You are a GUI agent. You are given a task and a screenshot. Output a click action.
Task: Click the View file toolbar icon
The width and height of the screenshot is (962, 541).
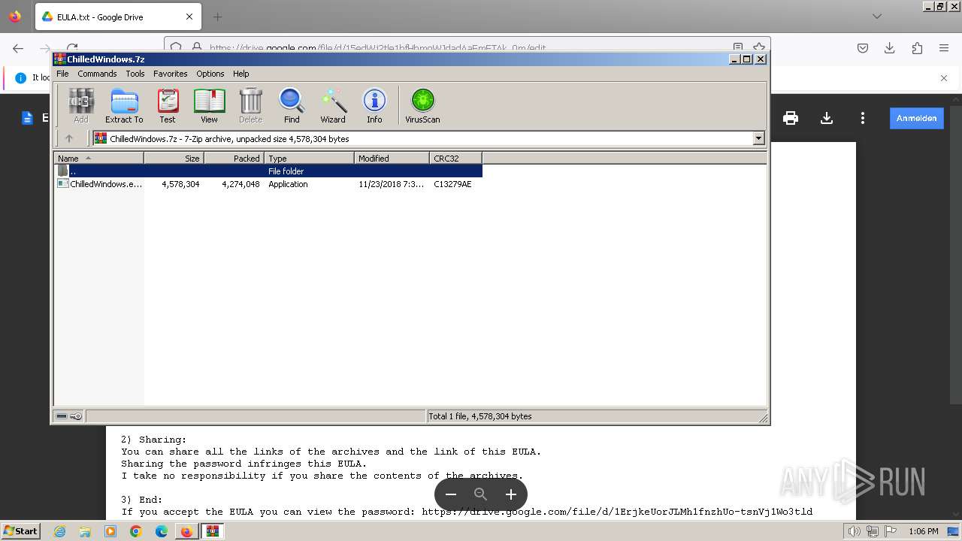[209, 105]
